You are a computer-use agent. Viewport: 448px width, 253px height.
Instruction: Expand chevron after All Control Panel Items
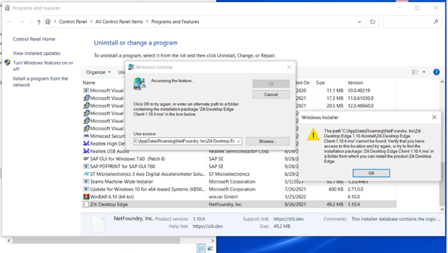147,22
